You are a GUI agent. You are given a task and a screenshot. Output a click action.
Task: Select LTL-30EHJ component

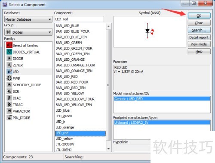(64, 150)
